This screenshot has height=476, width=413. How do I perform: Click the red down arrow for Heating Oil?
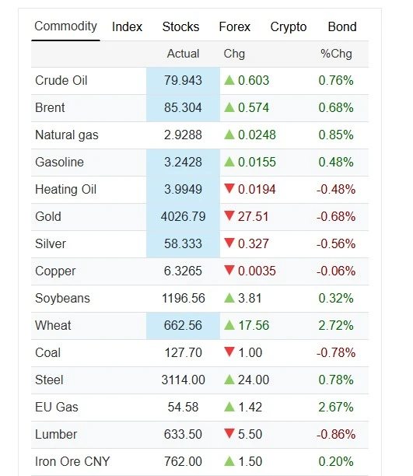point(229,188)
